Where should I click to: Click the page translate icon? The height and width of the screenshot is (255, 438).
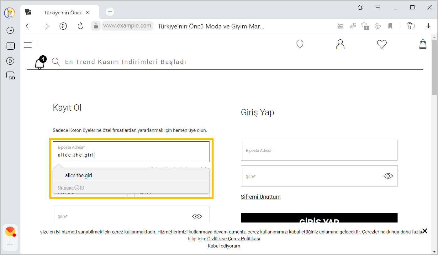click(353, 26)
